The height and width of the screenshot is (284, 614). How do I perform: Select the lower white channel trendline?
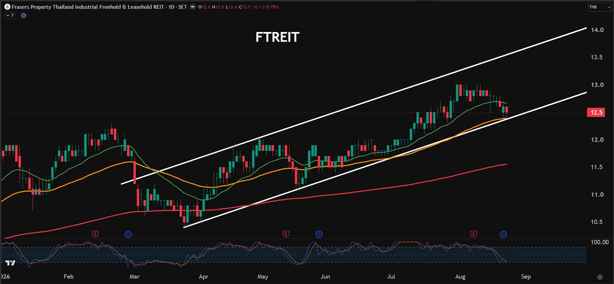click(385, 160)
